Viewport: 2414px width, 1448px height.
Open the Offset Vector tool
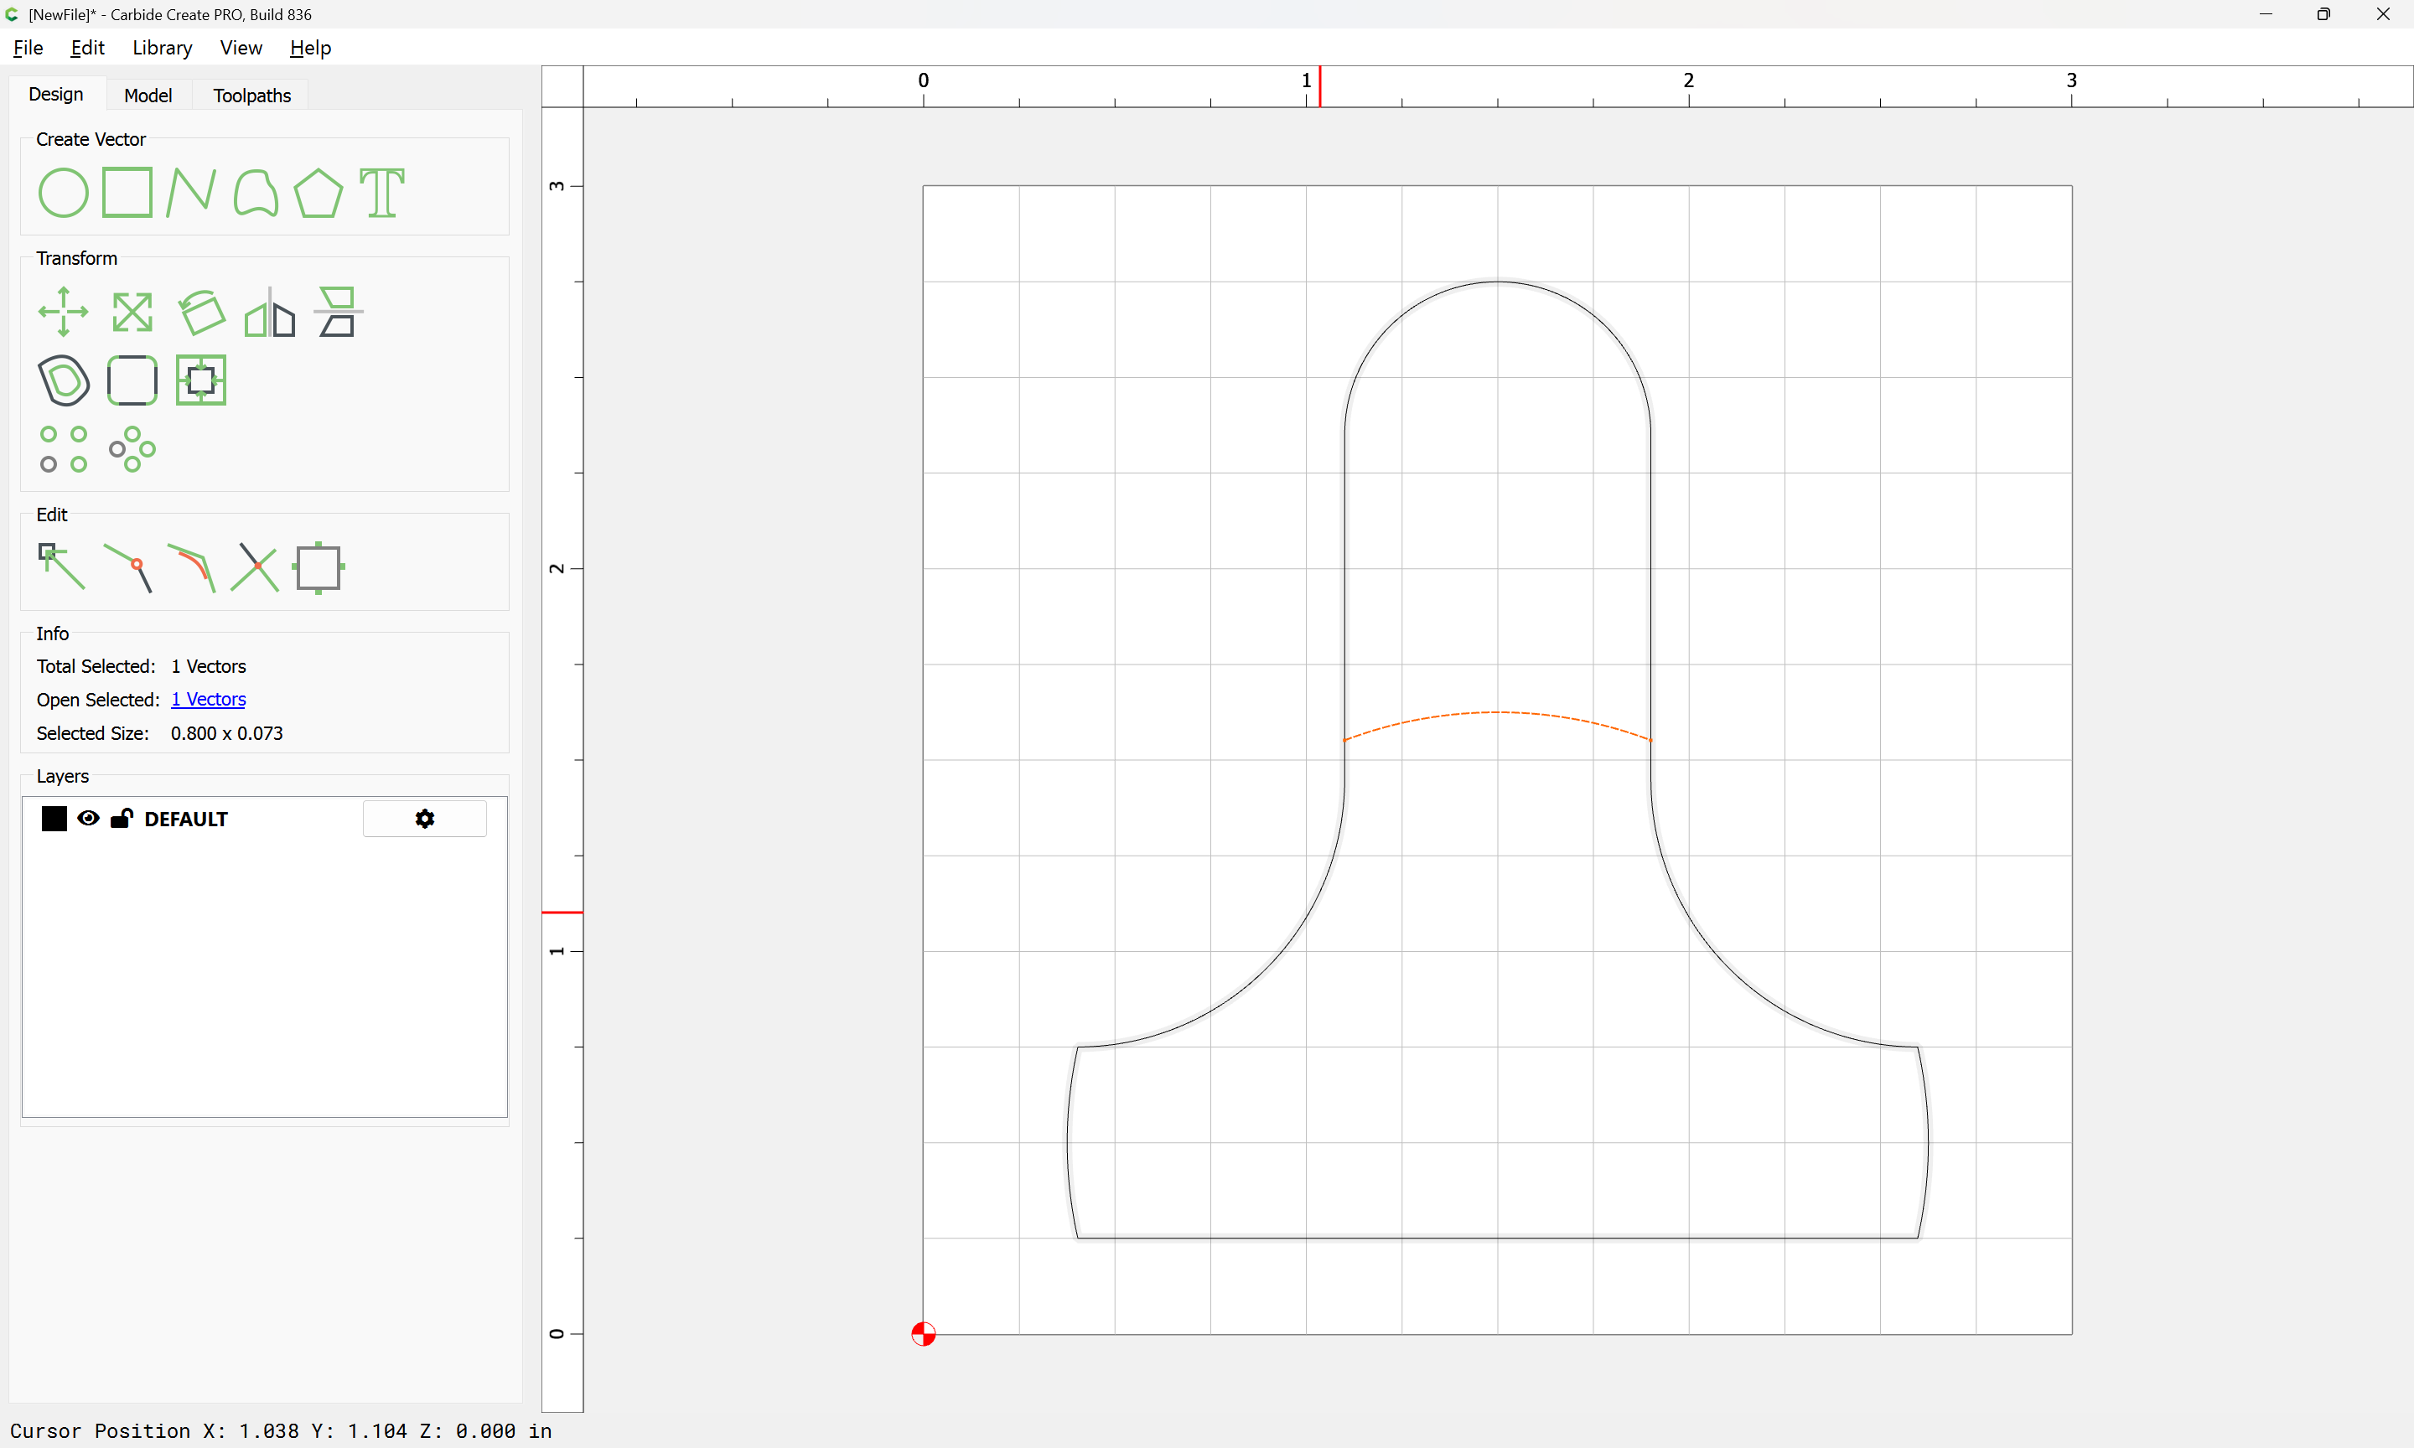(64, 380)
